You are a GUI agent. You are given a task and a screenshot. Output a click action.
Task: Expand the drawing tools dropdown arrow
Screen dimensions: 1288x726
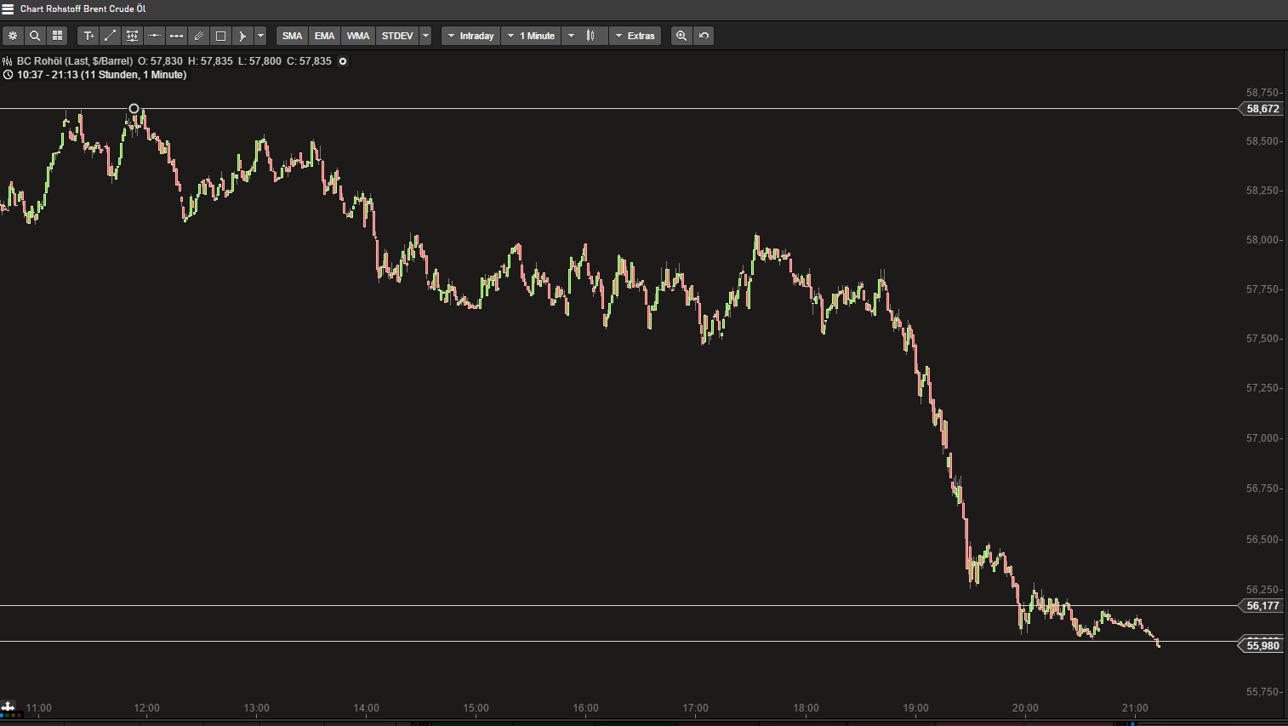click(x=260, y=36)
